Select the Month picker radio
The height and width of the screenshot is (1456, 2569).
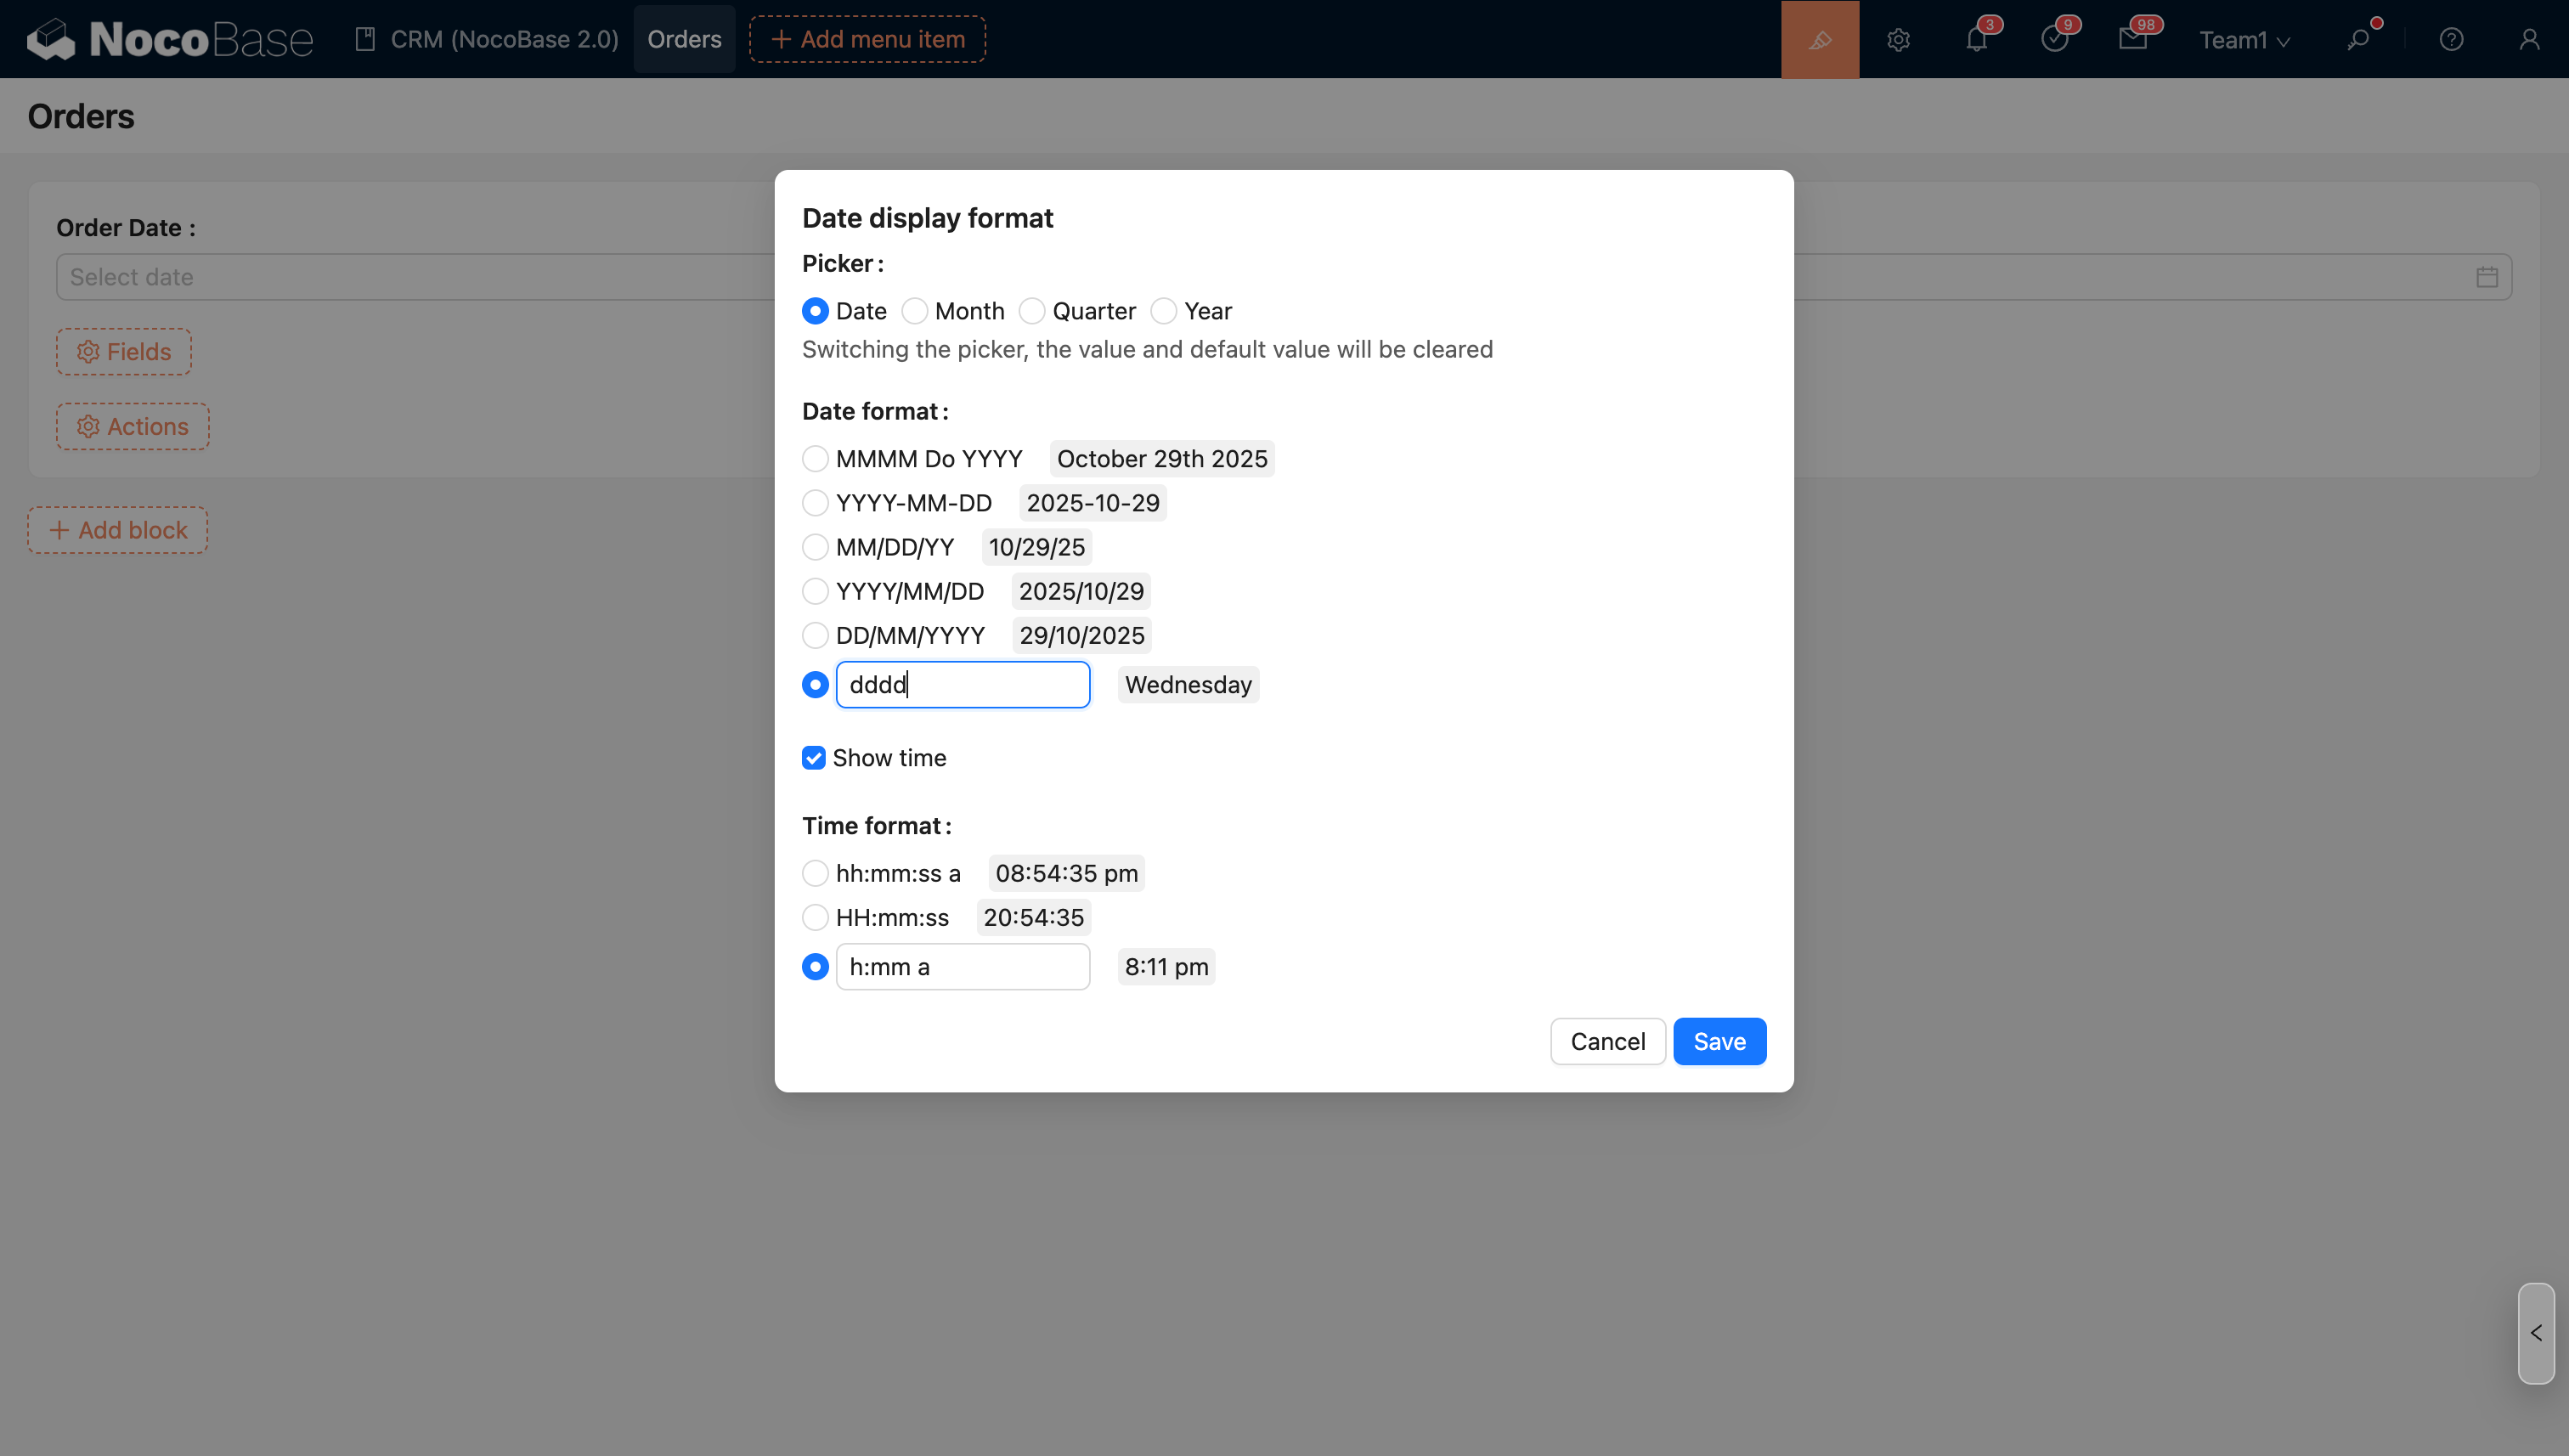(914, 311)
